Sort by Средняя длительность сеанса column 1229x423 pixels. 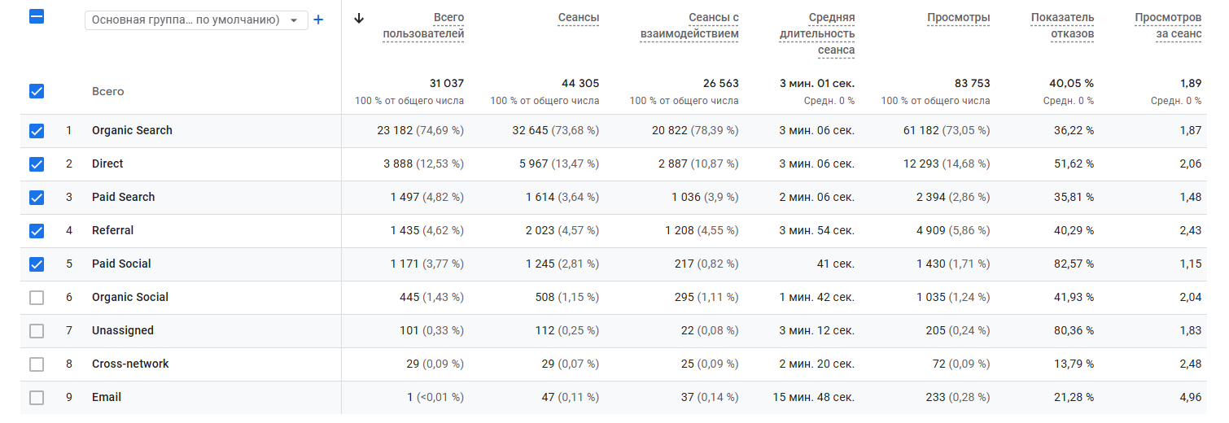point(817,34)
